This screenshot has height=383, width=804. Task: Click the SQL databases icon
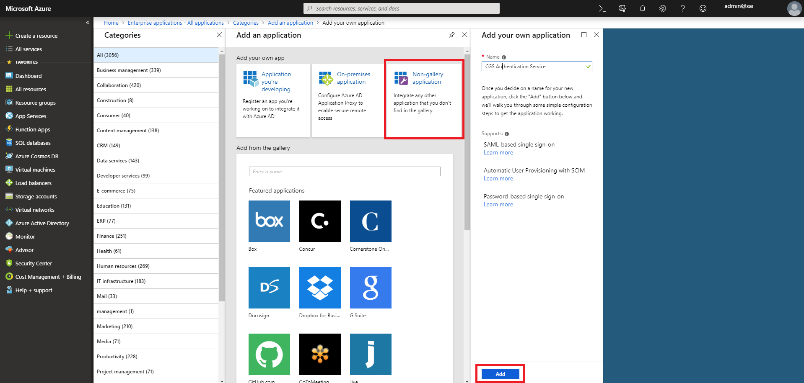pyautogui.click(x=9, y=142)
